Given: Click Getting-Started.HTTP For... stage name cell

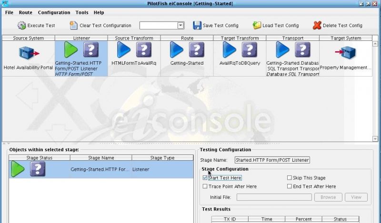Looking at the screenshot, I should click(100, 169).
